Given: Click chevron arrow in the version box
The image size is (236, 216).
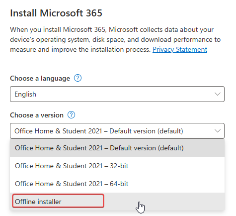Looking at the screenshot, I should tap(217, 131).
